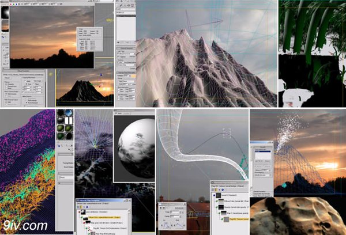Select highlighted bottom map row in right navigator
Screen dimensions: 346x235
coord(235,219)
